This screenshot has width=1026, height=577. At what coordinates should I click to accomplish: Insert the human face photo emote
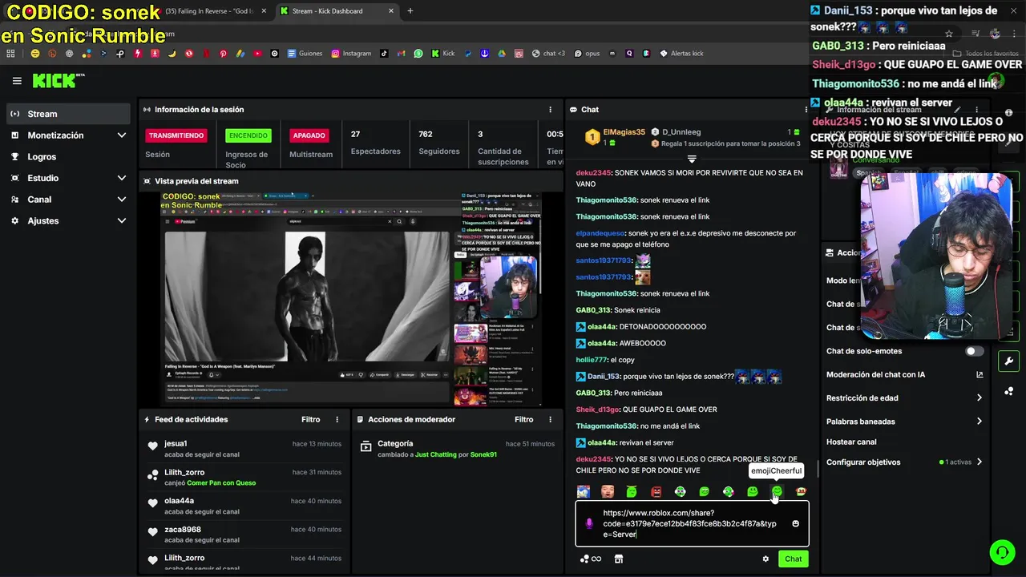[x=608, y=491]
